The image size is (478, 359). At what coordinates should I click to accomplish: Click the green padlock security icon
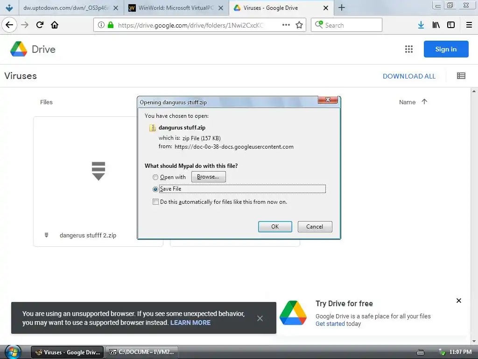coord(111,25)
